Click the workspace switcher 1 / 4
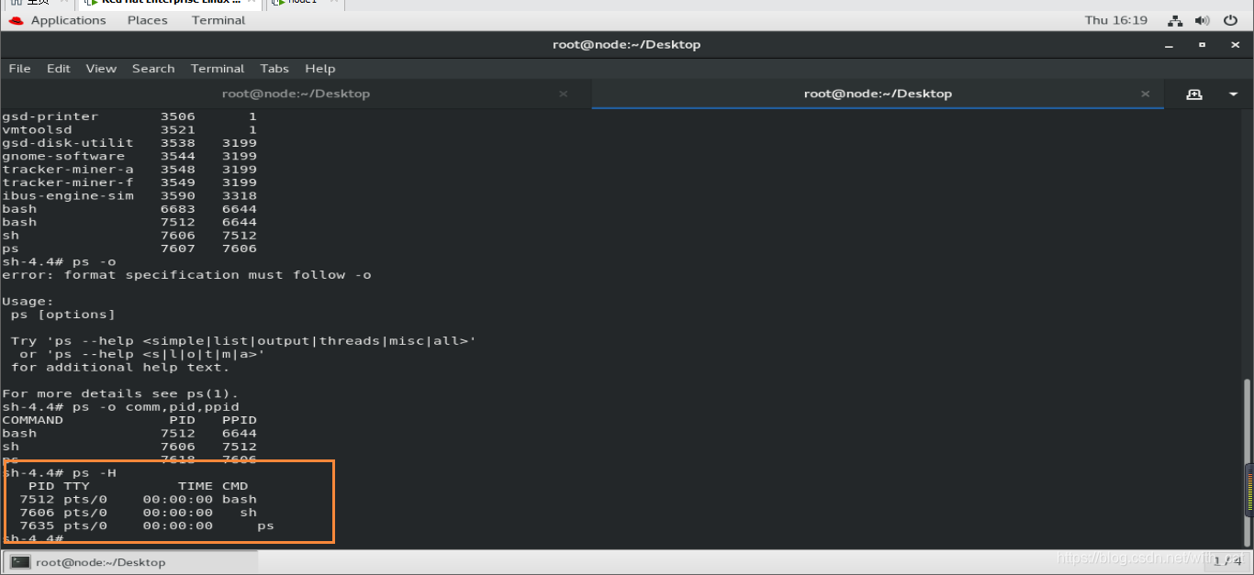1254x575 pixels. [x=1227, y=560]
